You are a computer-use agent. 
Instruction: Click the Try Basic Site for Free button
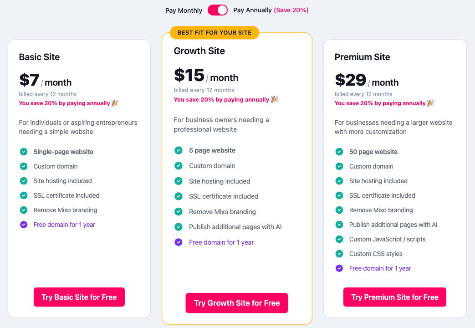point(79,297)
